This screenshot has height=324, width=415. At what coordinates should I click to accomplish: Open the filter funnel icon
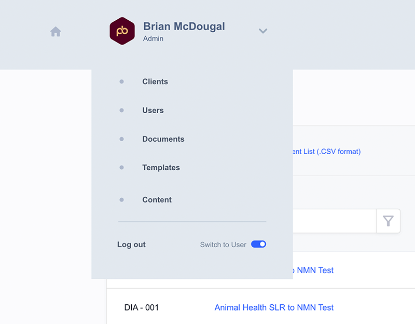pyautogui.click(x=388, y=221)
